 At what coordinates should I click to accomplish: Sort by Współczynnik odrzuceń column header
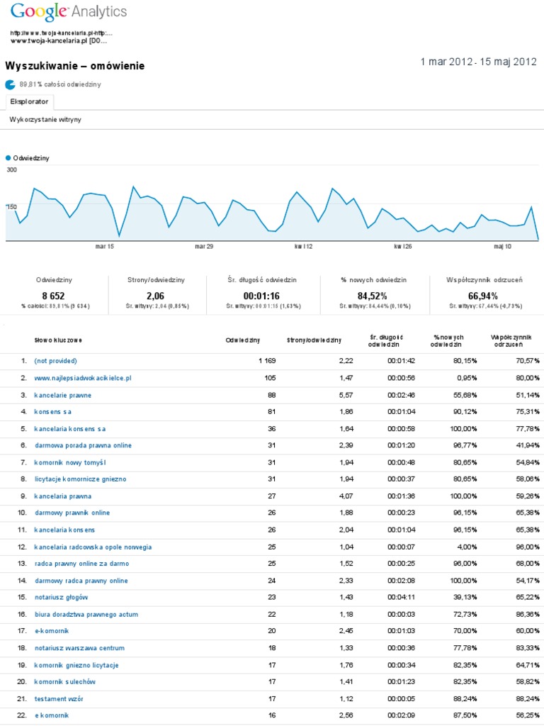tap(510, 340)
